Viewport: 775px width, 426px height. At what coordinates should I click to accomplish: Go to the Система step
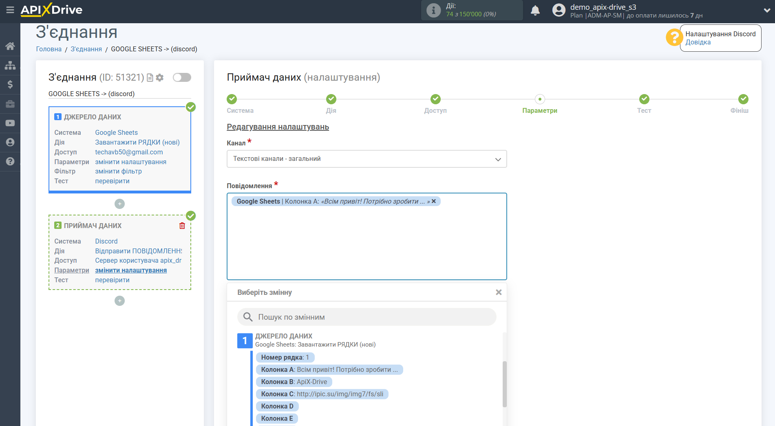[240, 104]
